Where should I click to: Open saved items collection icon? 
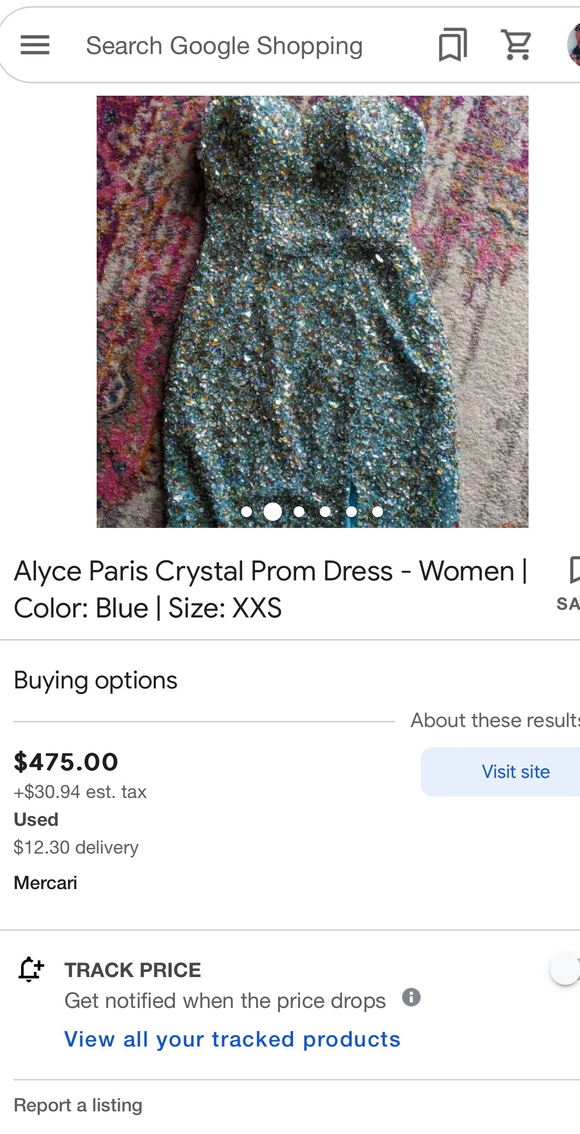click(452, 45)
